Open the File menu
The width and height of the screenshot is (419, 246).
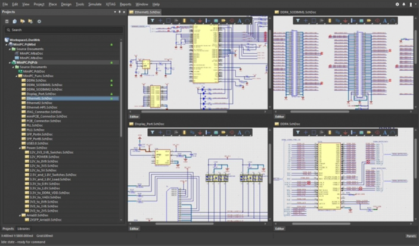(5, 4)
